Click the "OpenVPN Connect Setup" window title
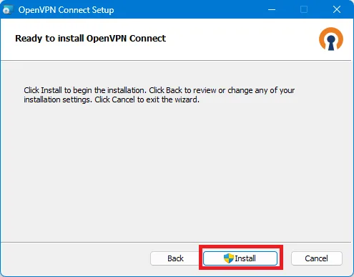Screen dimensions: 354x277 pyautogui.click(x=66, y=10)
